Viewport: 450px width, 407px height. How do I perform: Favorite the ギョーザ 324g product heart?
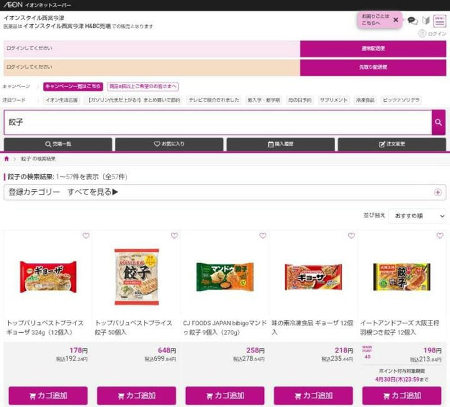(86, 236)
